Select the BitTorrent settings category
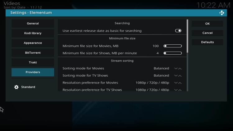 (33, 53)
